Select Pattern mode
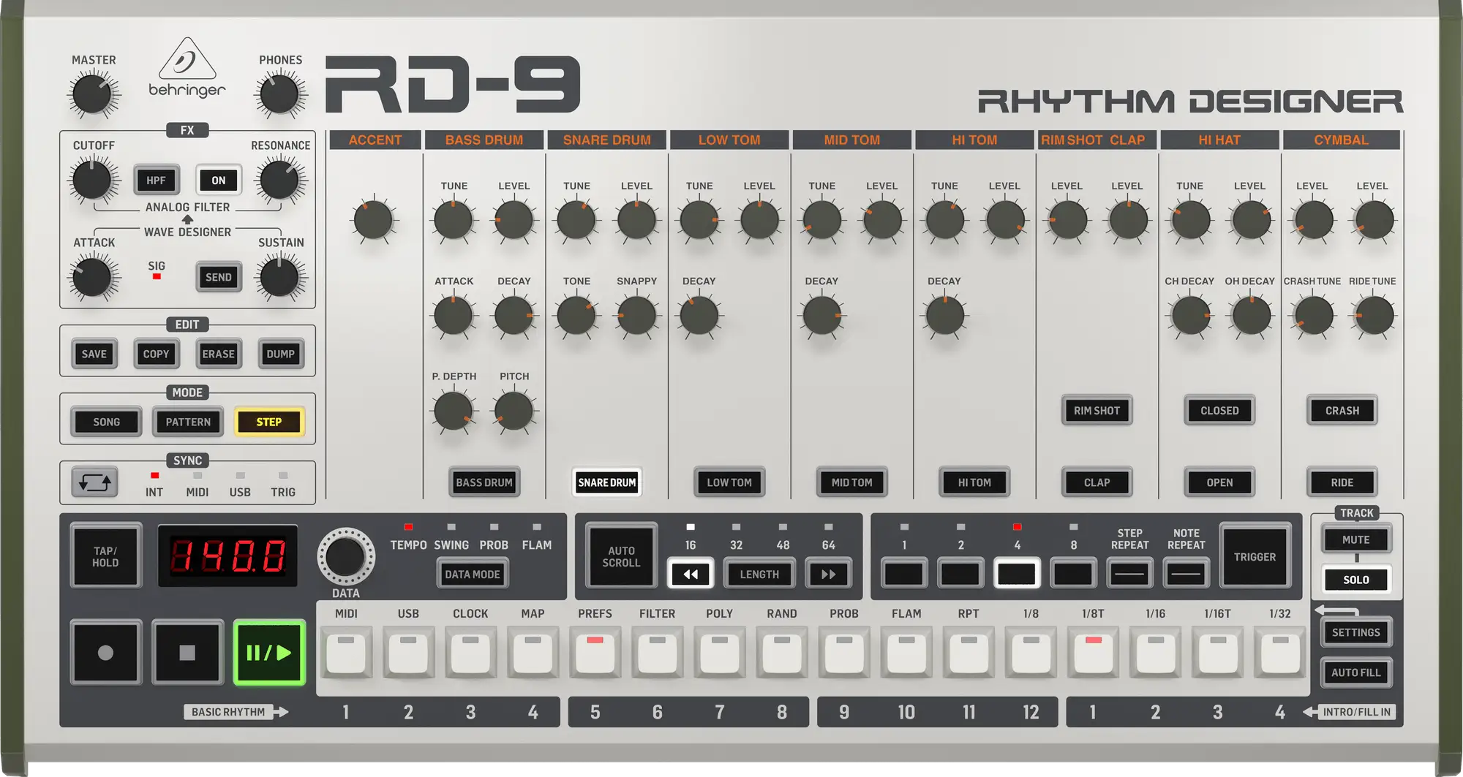This screenshot has width=1463, height=777. point(188,422)
